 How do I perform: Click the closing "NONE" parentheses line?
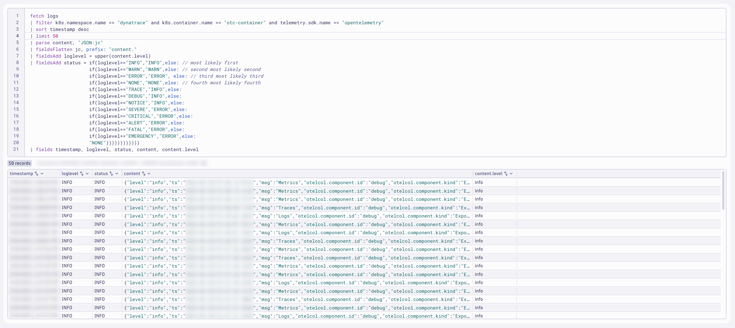tap(114, 143)
